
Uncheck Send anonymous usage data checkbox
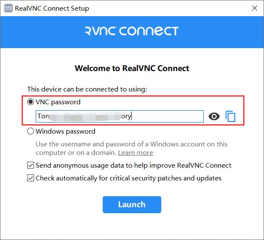[x=31, y=165]
